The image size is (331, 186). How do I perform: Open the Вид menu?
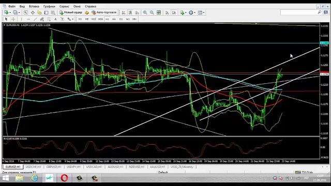point(22,6)
